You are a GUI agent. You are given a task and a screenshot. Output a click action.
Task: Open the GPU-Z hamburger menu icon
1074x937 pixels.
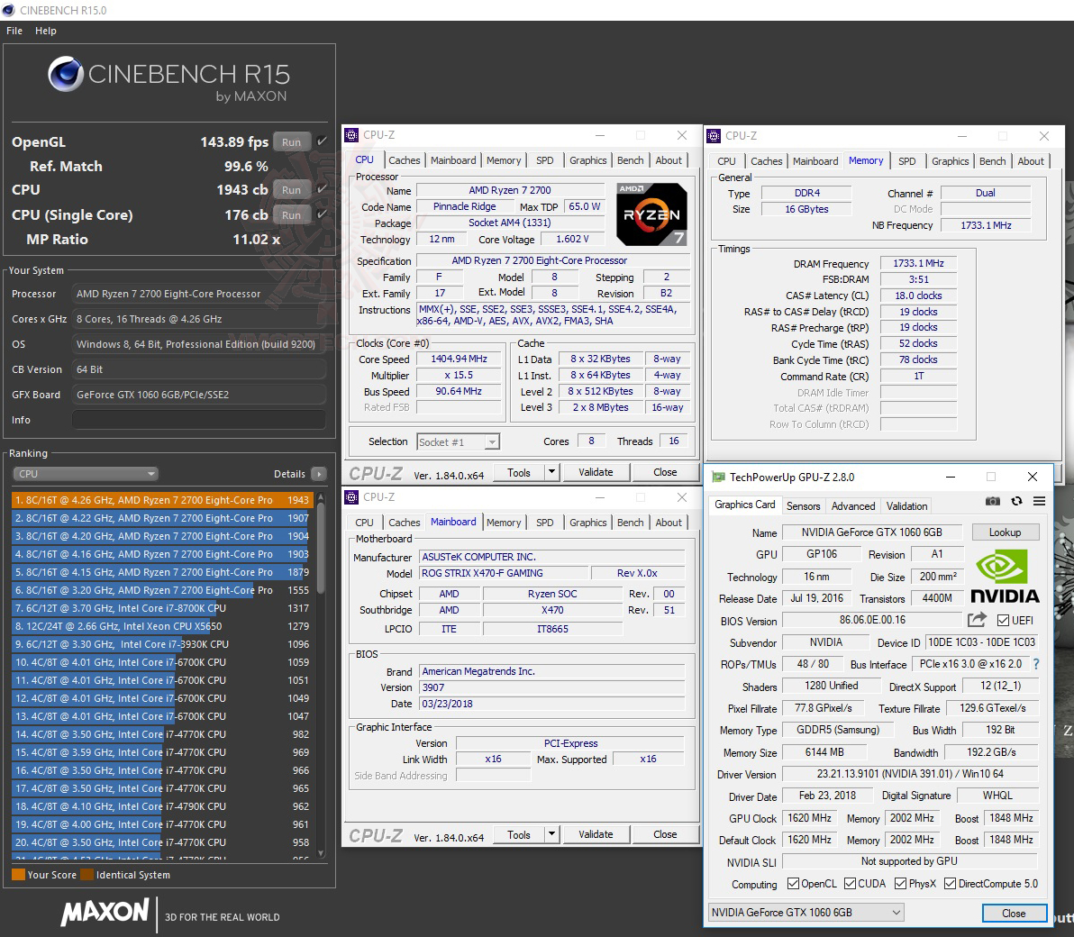point(1039,501)
